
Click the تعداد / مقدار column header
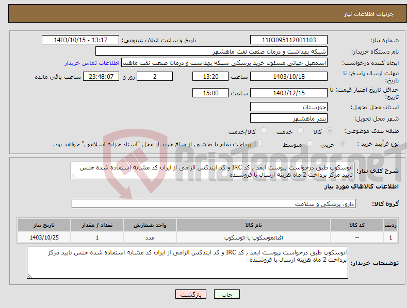pyautogui.click(x=97, y=225)
